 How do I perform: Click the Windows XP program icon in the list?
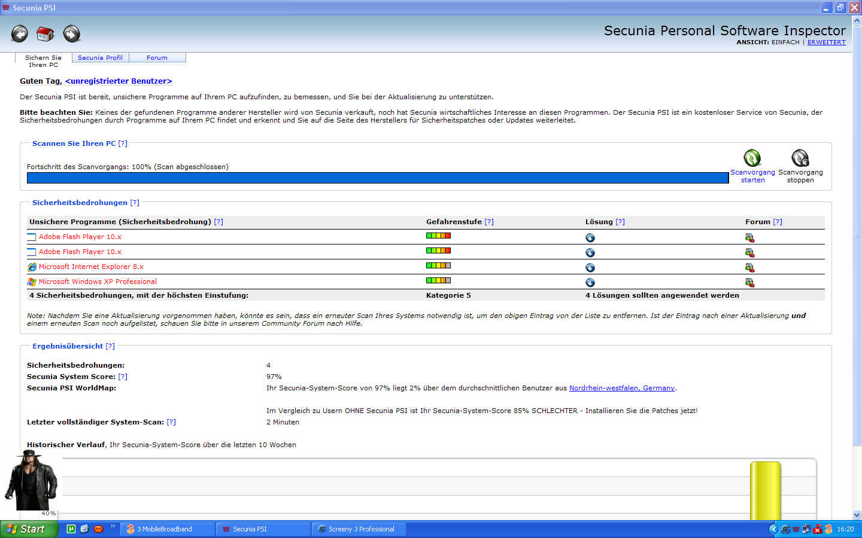point(32,282)
